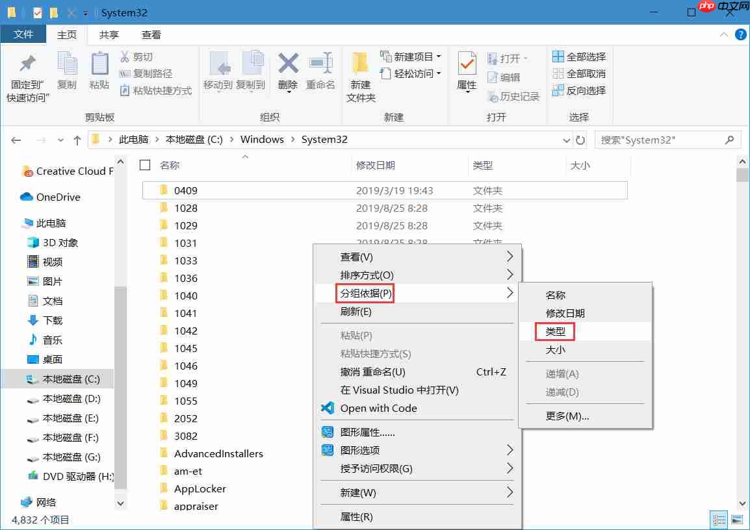Select the 删除 (Delete) icon
This screenshot has width=750, height=530.
[288, 73]
